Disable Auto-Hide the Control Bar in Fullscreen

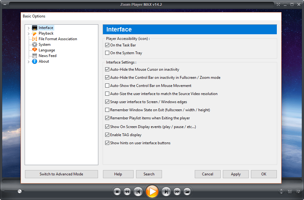point(107,77)
